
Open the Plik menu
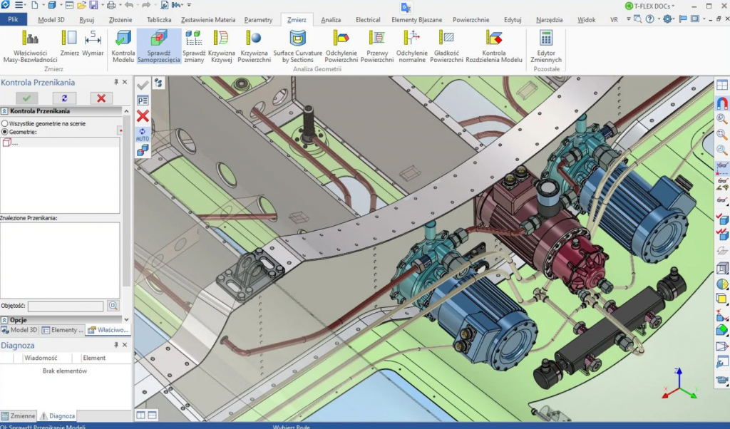(14, 20)
